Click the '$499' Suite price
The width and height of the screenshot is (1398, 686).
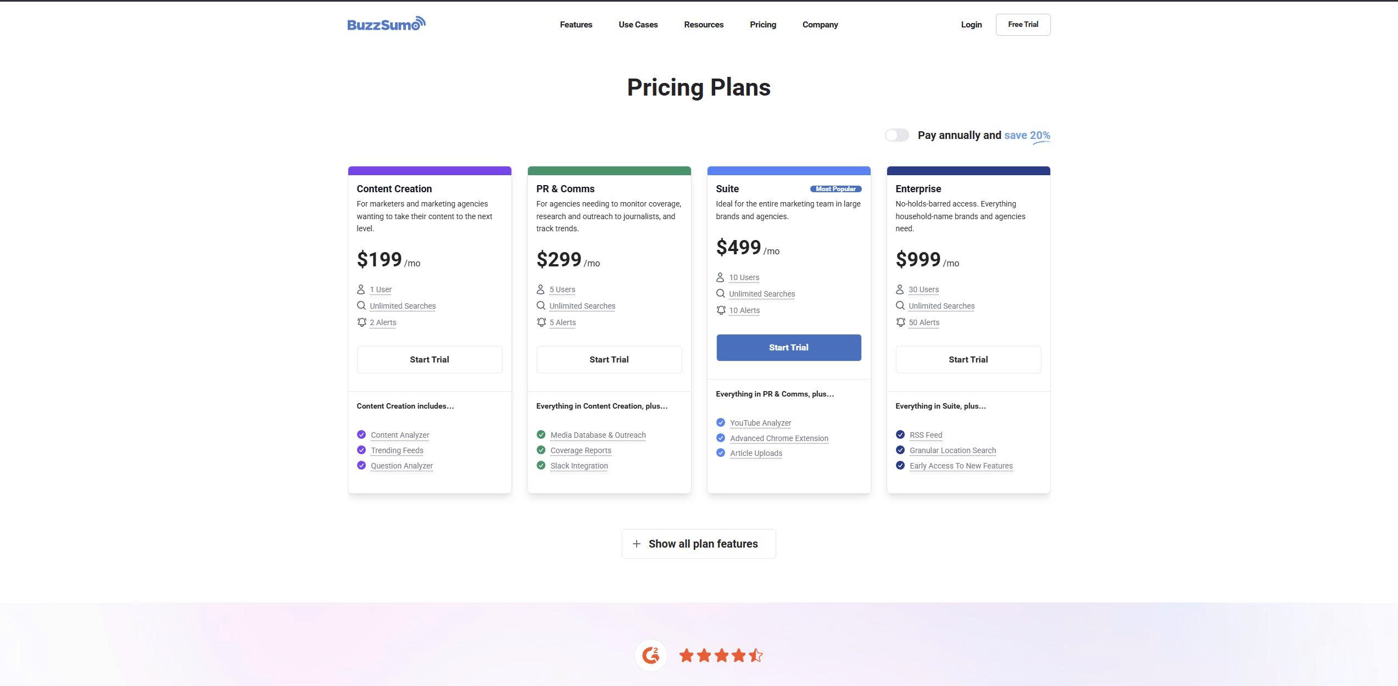[x=738, y=247]
